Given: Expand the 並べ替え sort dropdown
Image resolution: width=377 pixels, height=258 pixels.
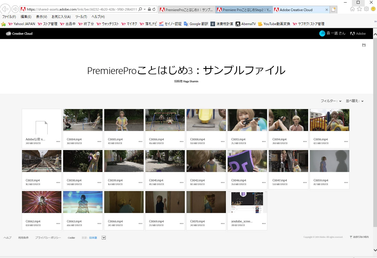Looking at the screenshot, I should coord(355,101).
